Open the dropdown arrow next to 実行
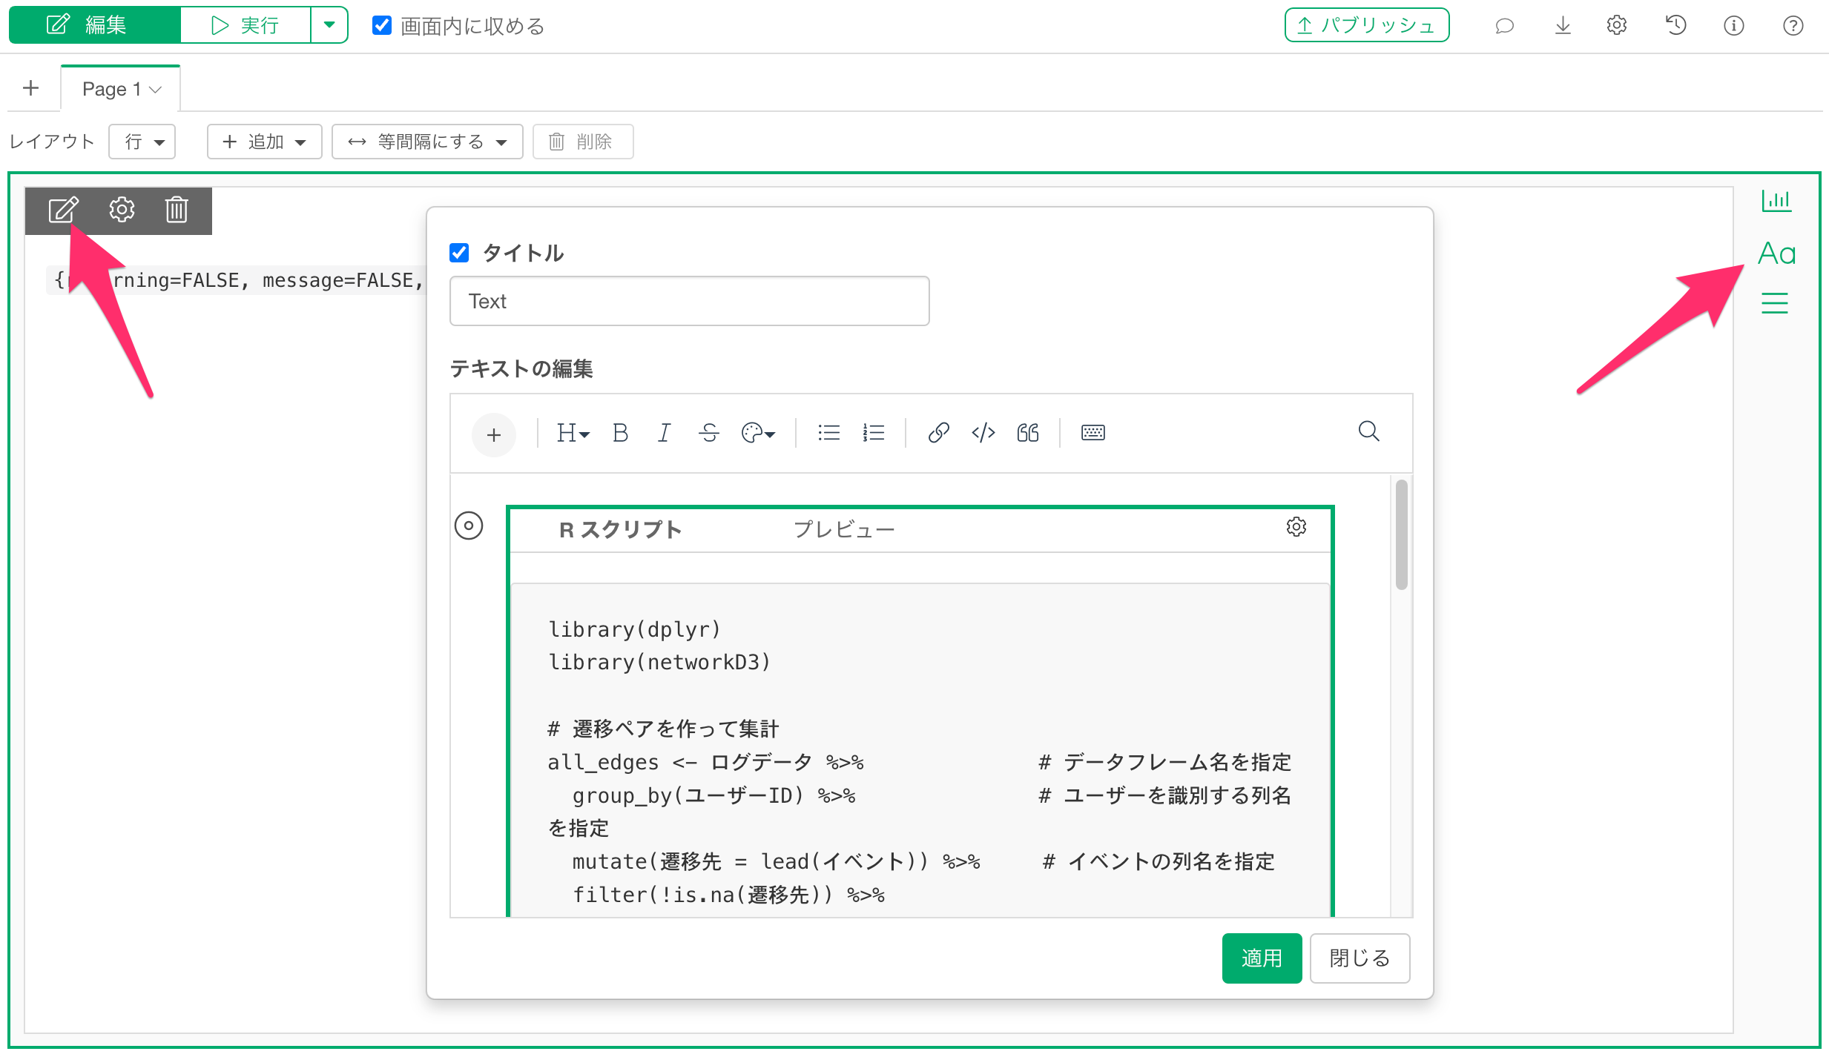The height and width of the screenshot is (1057, 1829). pos(329,25)
